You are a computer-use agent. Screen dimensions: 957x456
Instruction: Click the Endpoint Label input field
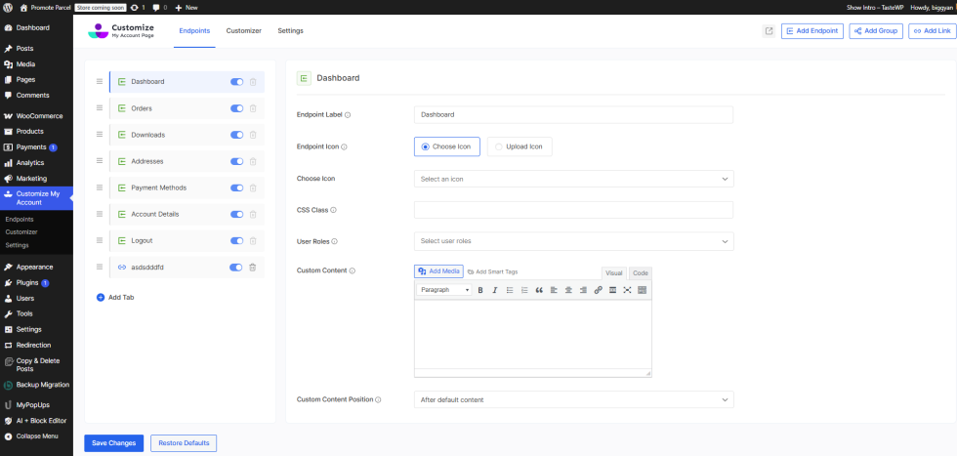click(573, 115)
